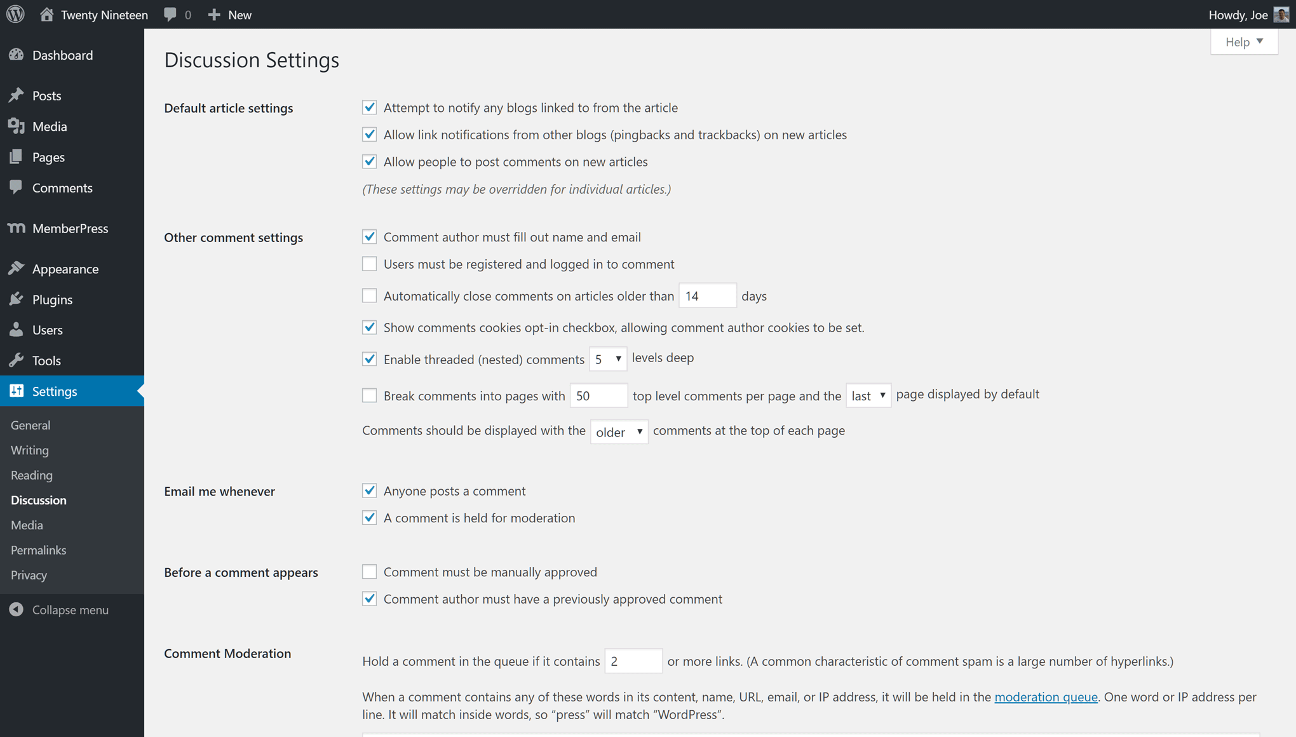Navigate to Appearance settings
The width and height of the screenshot is (1296, 737).
coord(65,269)
